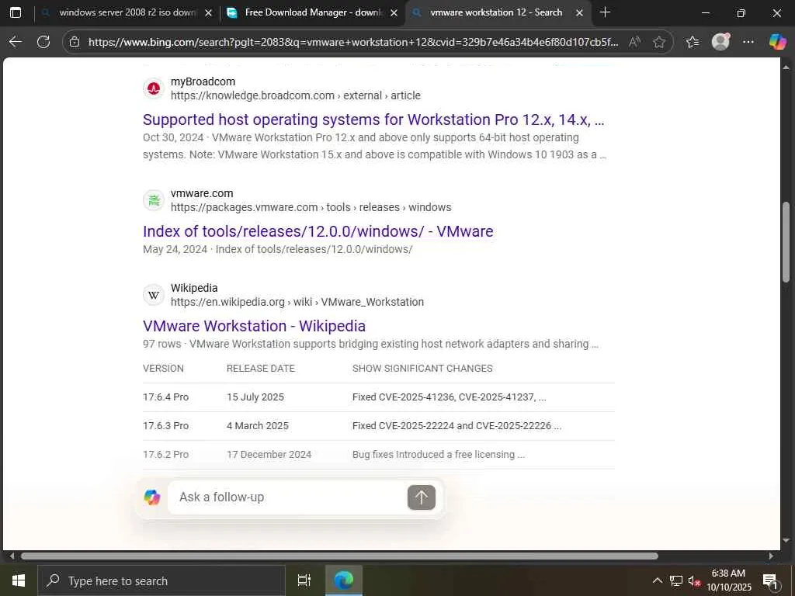The image size is (795, 596).
Task: Click the SHOW SIGNIFICANT CHANGES column header
Action: pos(422,369)
